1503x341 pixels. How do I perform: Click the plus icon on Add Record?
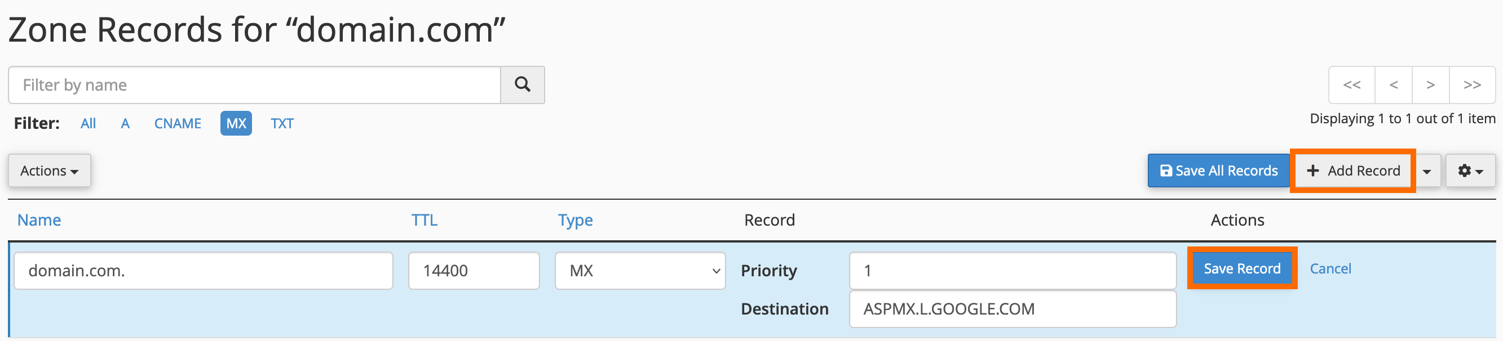[1313, 170]
